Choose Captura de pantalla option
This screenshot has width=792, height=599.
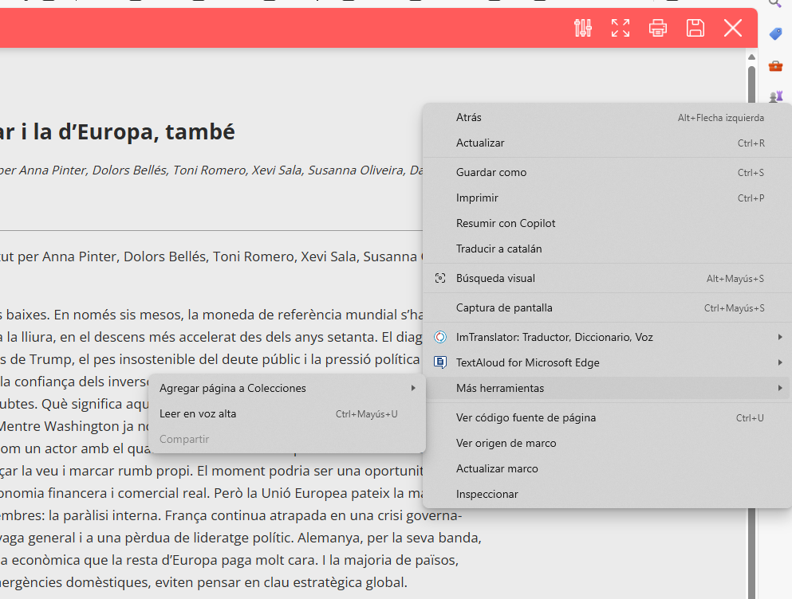click(x=504, y=307)
